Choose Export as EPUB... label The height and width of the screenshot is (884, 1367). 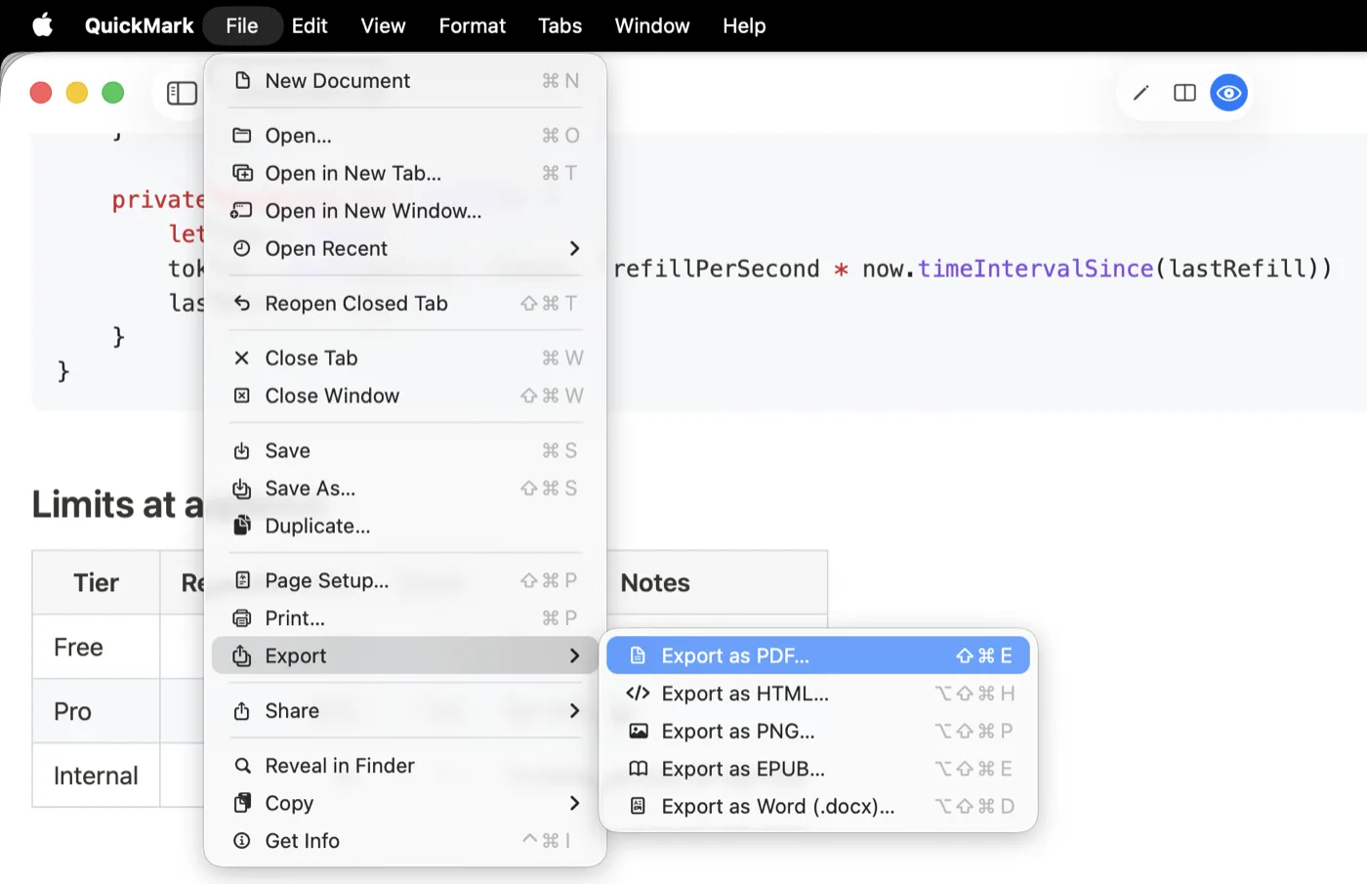(743, 769)
